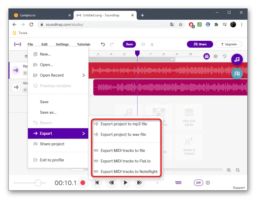
Task: Zoom in on the timeline
Action: coord(229,170)
